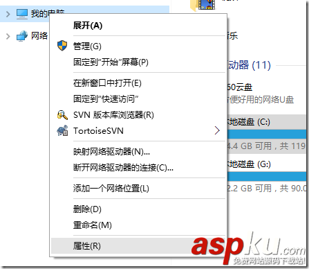Click the 我的电脑 computer icon

[x=22, y=14]
